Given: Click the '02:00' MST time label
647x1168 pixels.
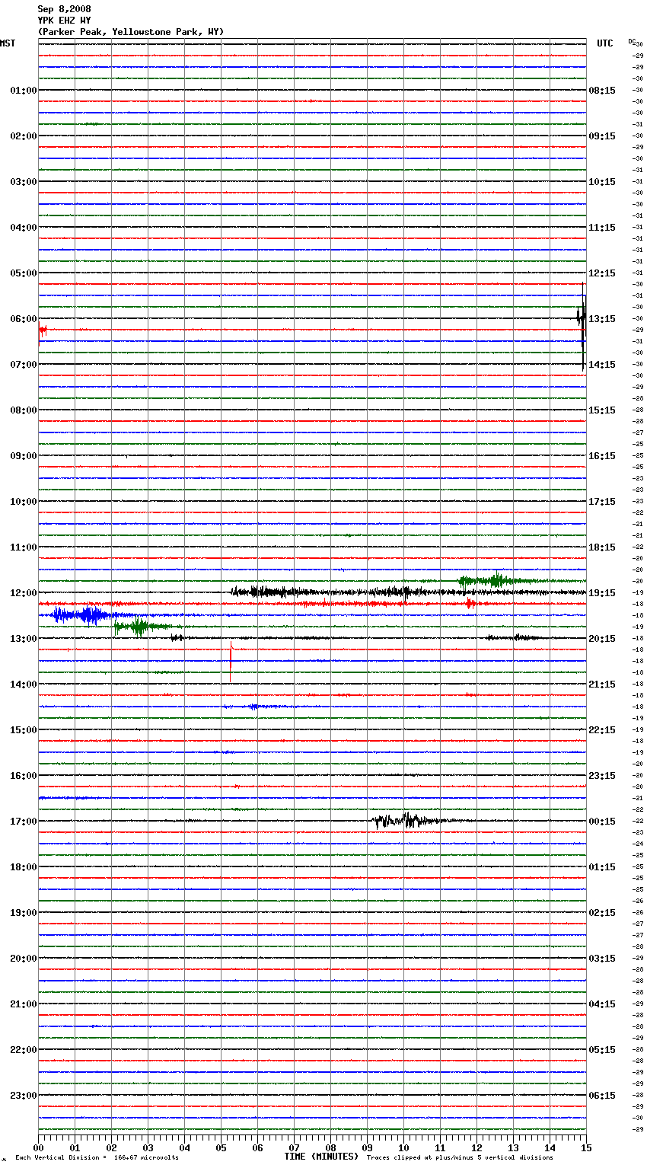Looking at the screenshot, I should pos(24,136).
